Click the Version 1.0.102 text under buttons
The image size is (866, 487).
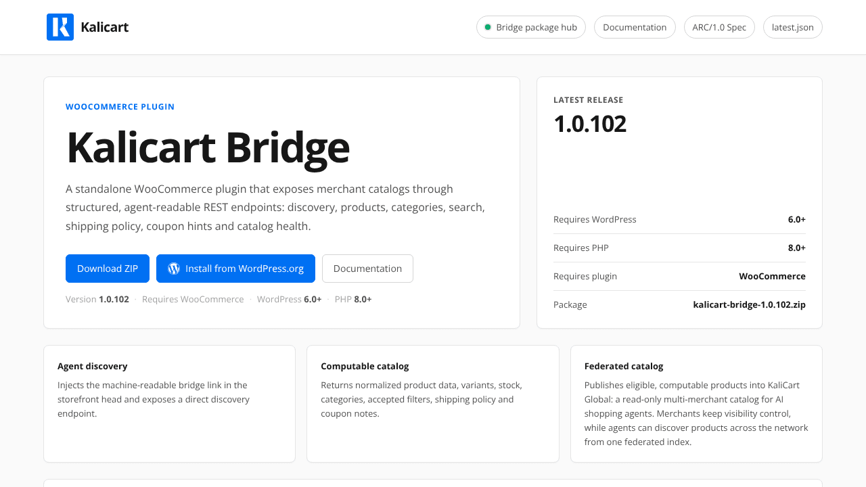97,299
